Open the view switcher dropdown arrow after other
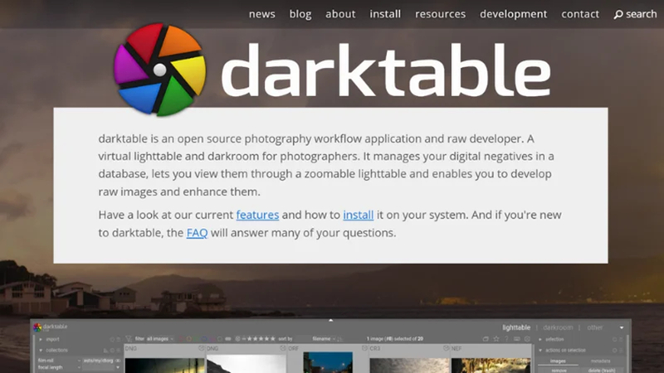Viewport: 664px width, 373px height. click(x=622, y=327)
